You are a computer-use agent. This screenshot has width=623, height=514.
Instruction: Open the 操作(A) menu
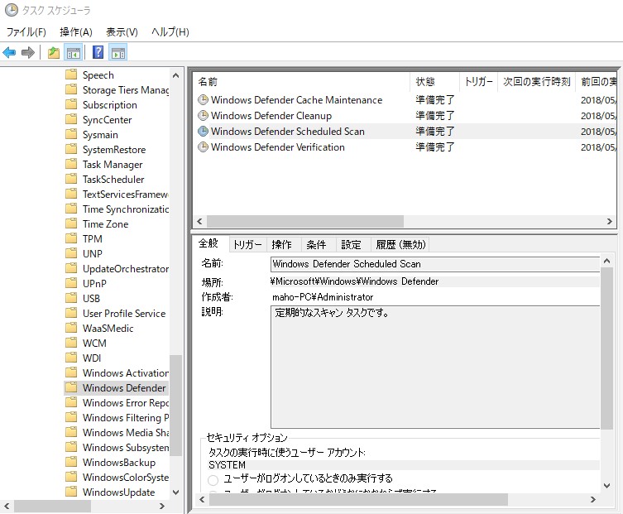point(76,31)
